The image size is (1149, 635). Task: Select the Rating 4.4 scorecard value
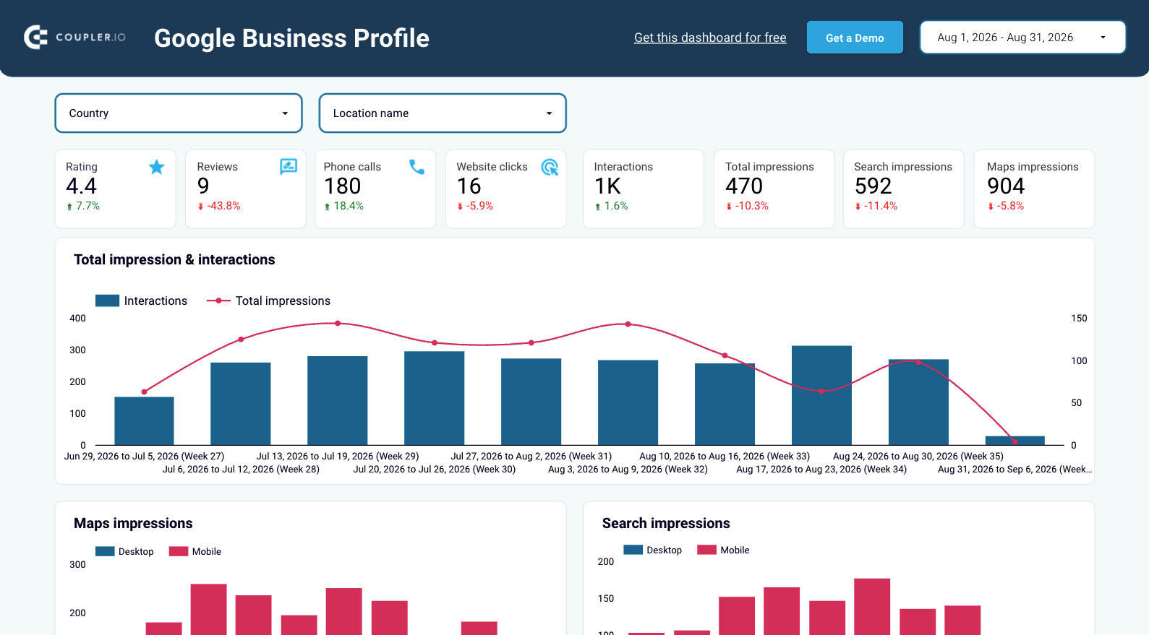point(81,186)
